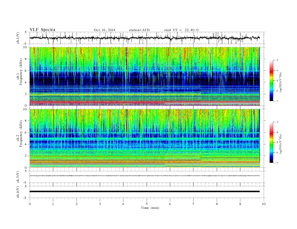Click the "-4" tick on lower color bar
The height and width of the screenshot is (229, 297).
(276, 132)
